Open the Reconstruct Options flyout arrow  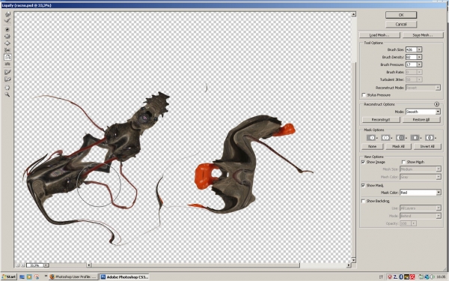[437, 104]
